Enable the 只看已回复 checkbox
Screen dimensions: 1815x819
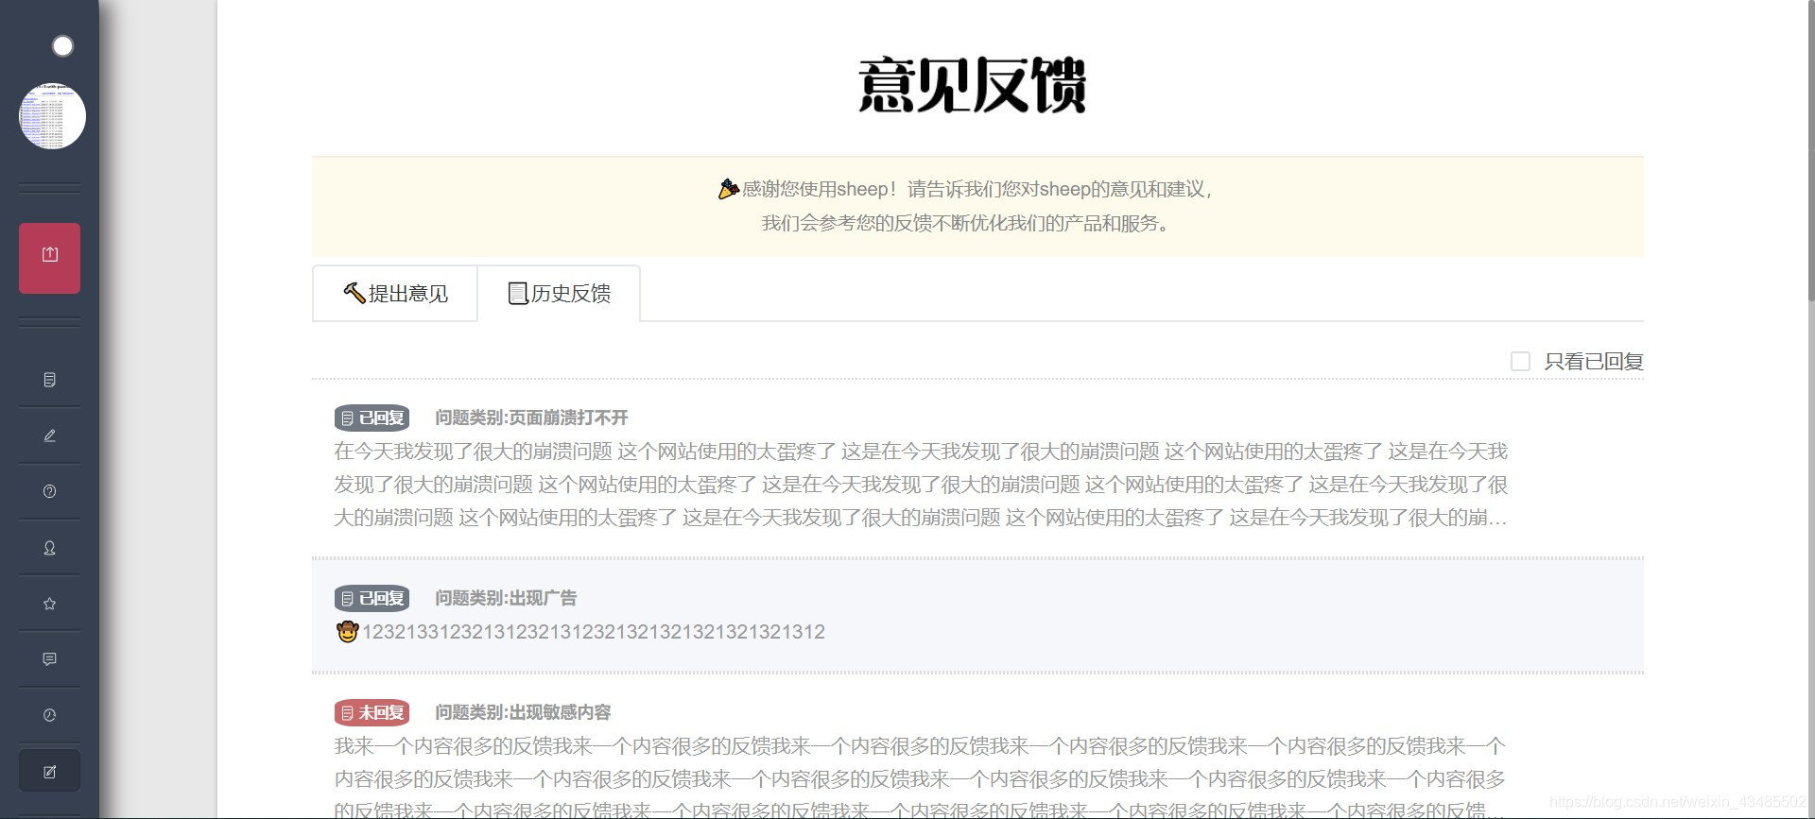click(x=1520, y=361)
